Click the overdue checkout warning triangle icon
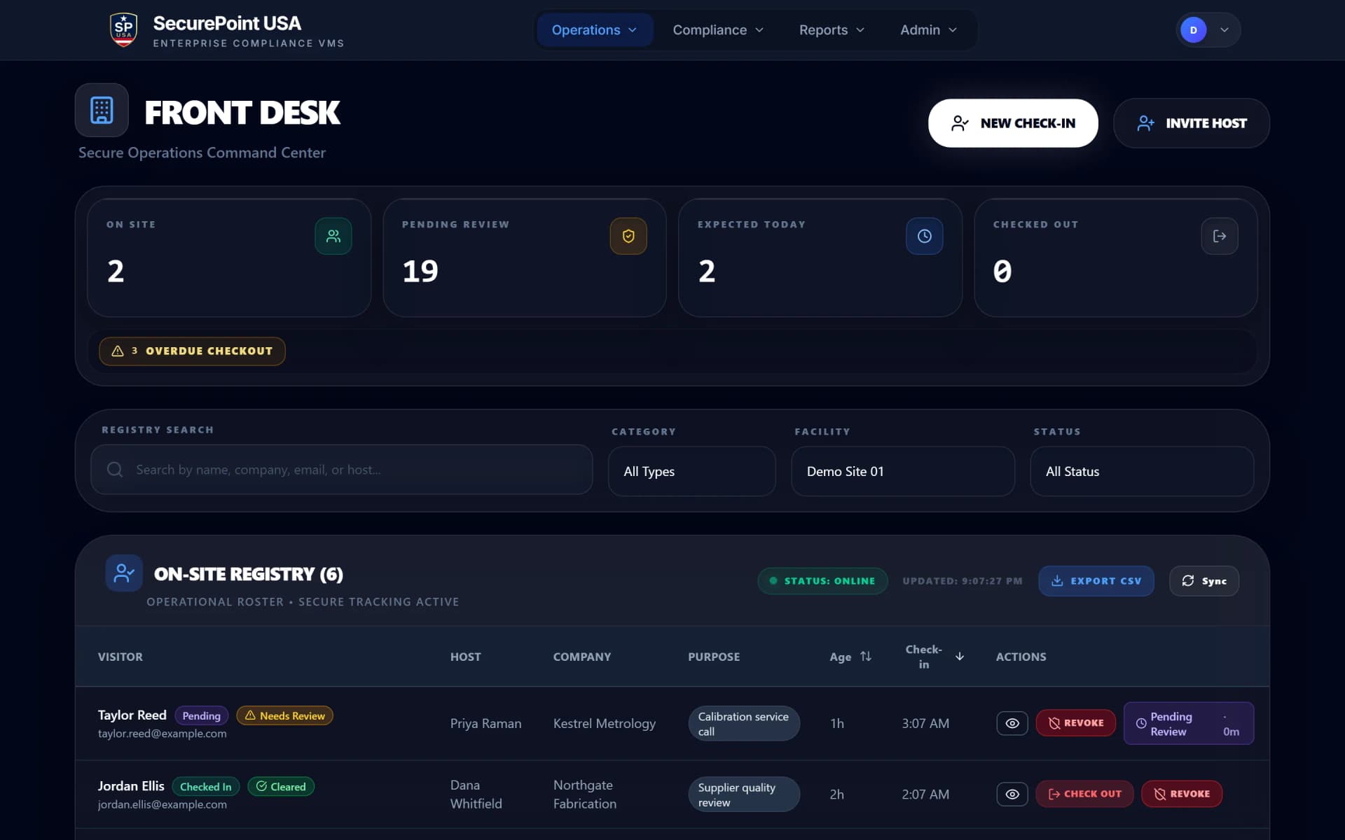The height and width of the screenshot is (840, 1345). pos(118,351)
